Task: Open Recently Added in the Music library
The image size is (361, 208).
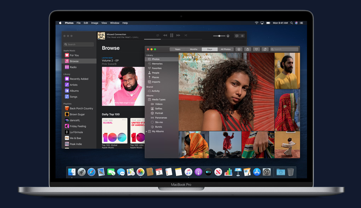Action: coord(79,79)
